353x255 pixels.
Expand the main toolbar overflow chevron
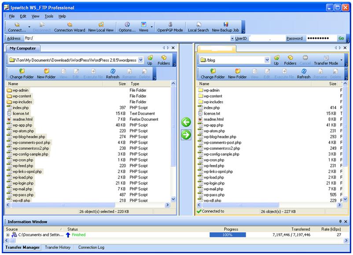243,31
